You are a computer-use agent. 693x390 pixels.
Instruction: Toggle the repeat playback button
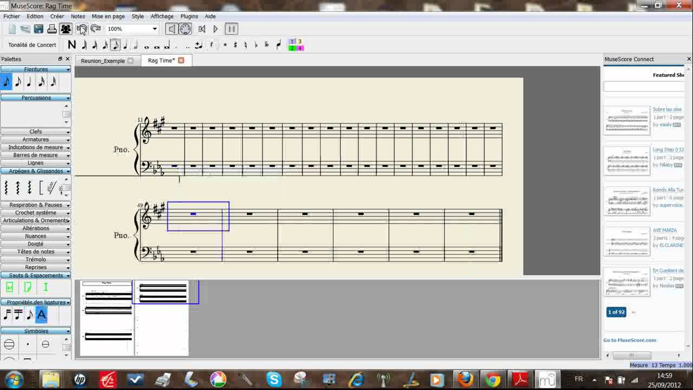point(231,29)
